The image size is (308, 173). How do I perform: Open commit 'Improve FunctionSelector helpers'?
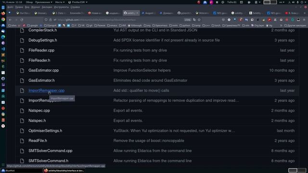tap(142, 71)
